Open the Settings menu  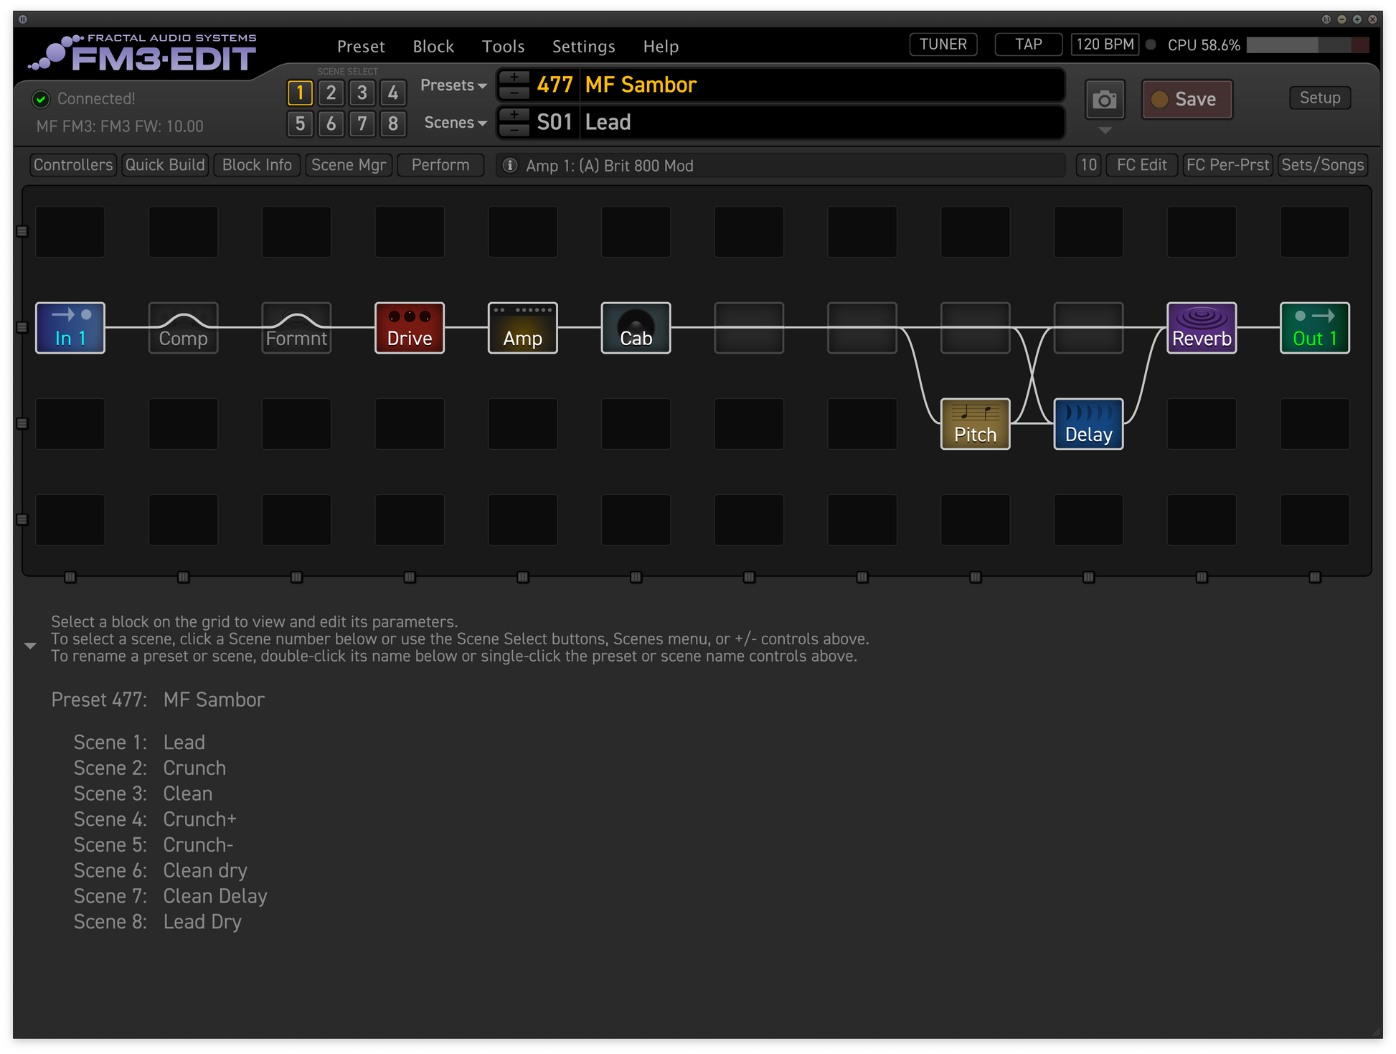(583, 47)
